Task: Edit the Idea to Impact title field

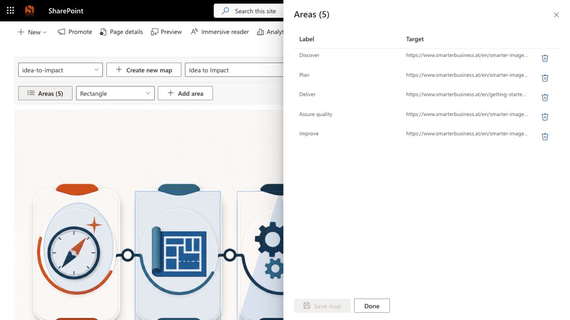Action: tap(234, 70)
